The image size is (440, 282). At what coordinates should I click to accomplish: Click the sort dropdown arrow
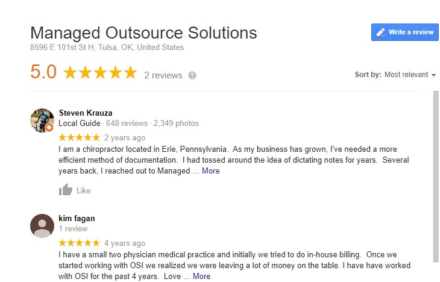coord(433,75)
